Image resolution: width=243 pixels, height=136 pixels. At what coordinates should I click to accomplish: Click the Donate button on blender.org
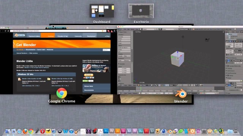tap(88, 75)
